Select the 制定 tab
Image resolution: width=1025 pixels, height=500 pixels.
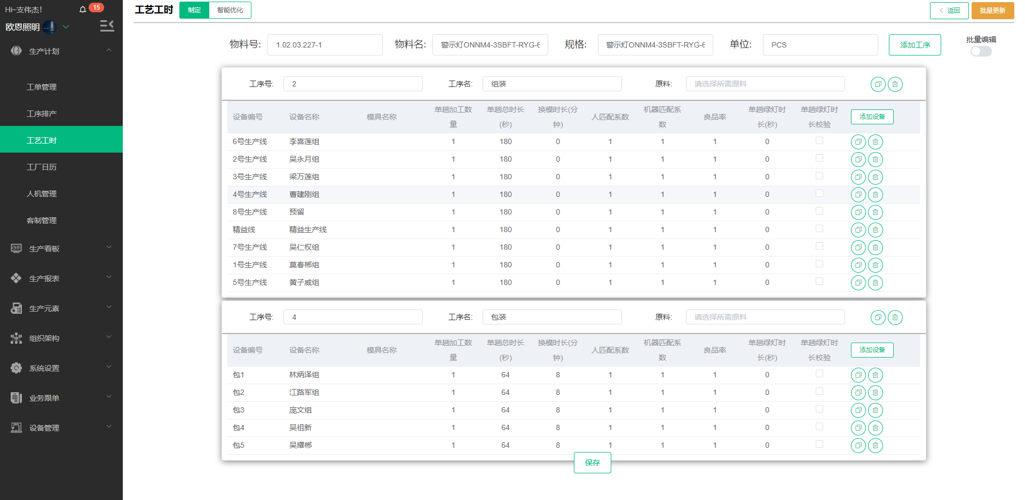pyautogui.click(x=194, y=10)
